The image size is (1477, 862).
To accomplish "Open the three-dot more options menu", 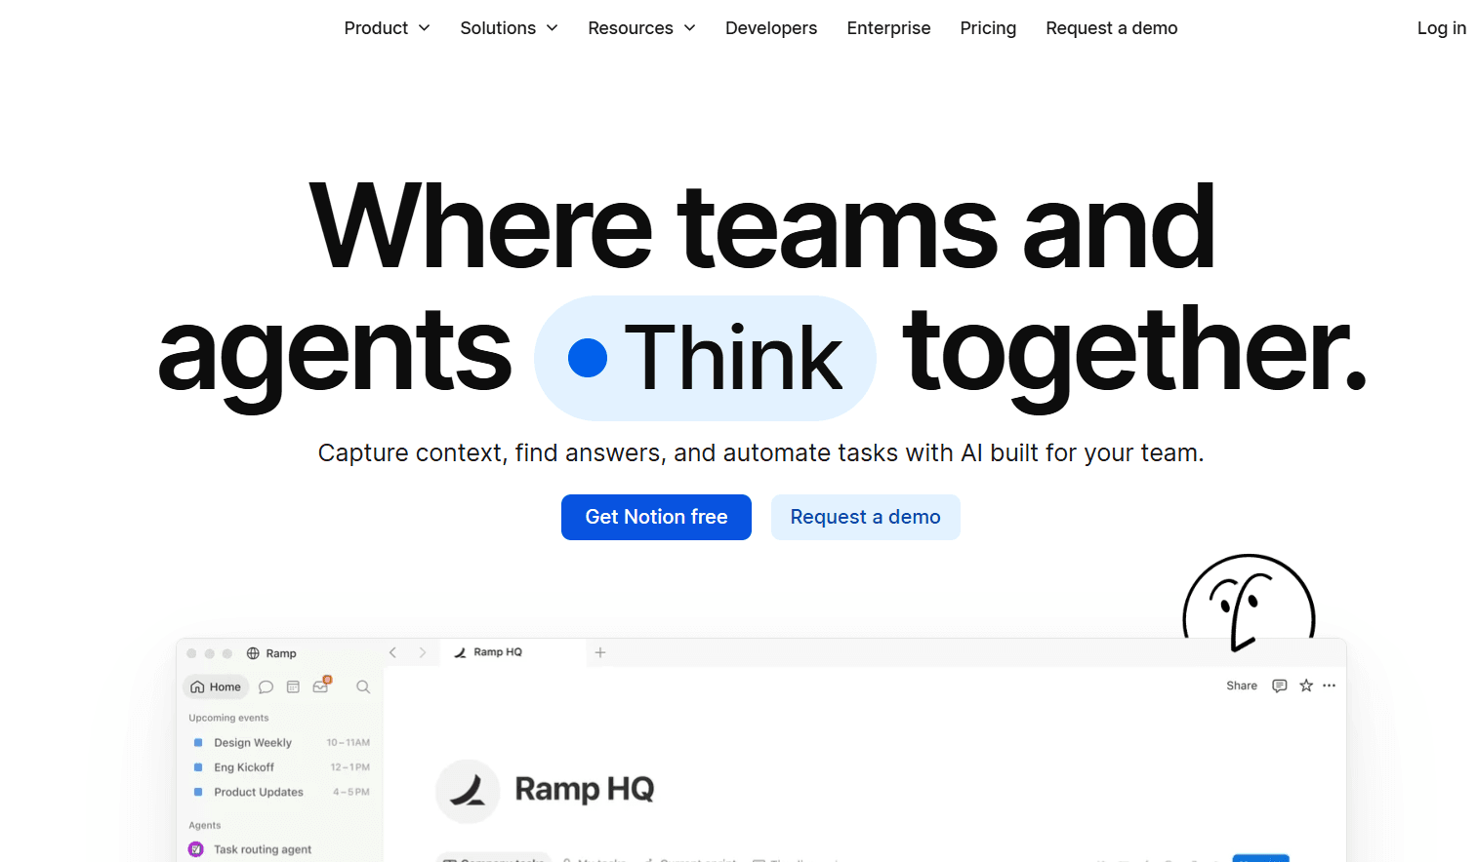I will click(x=1330, y=686).
